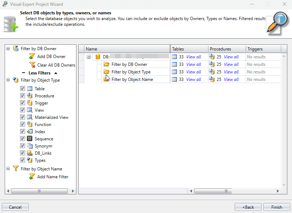Click the DB database cylinder icon in grid
This screenshot has width=292, height=213.
[98, 57]
